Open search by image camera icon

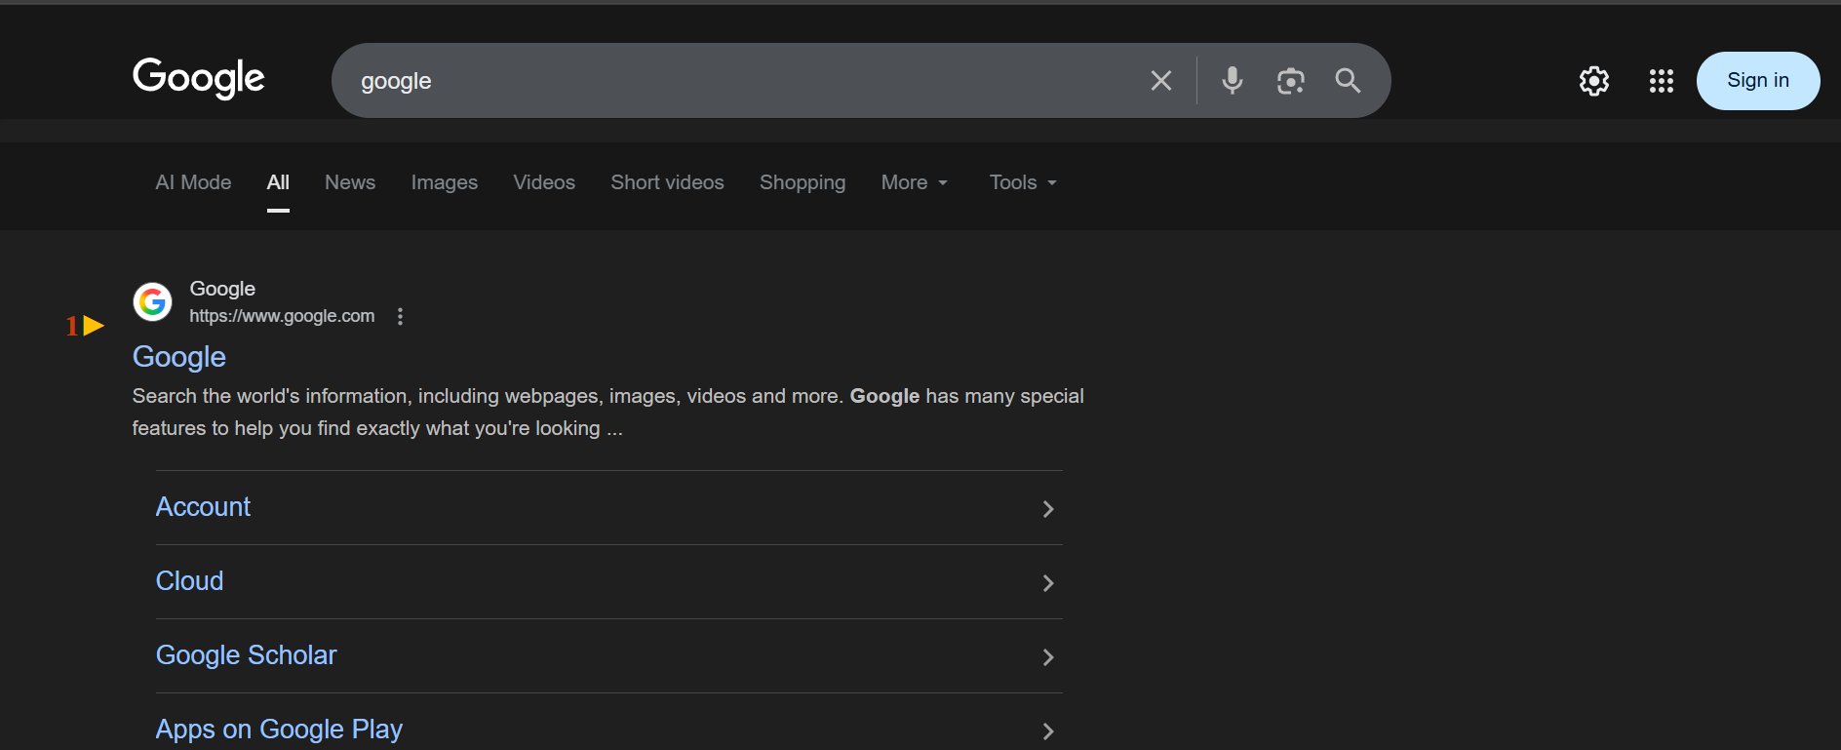[1290, 81]
